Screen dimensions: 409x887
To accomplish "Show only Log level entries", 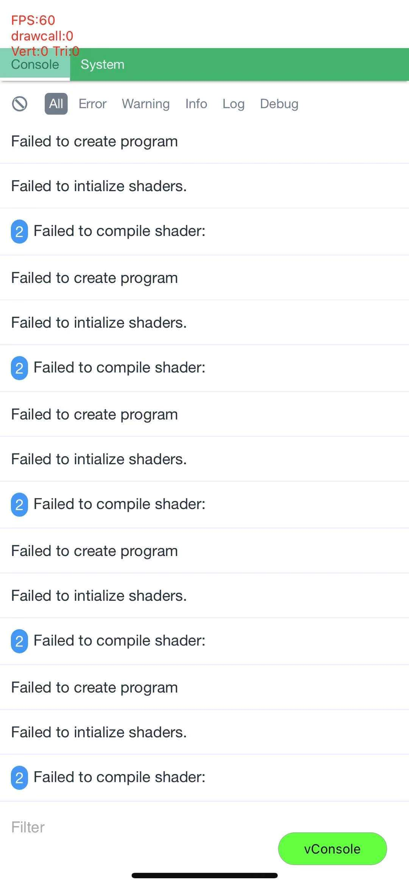I will point(233,104).
